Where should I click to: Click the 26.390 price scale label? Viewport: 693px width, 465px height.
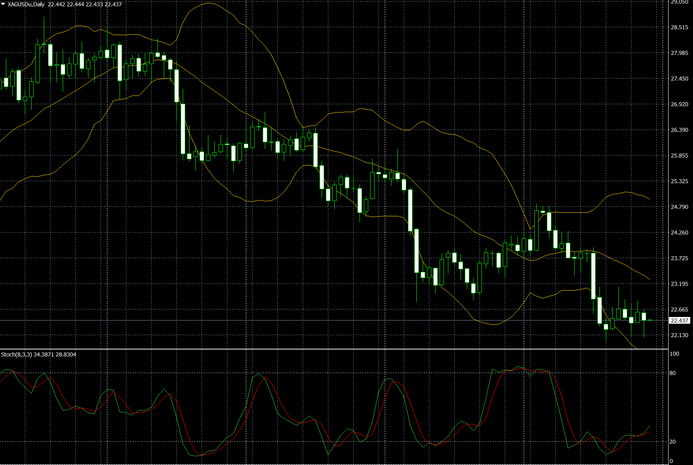pos(680,130)
